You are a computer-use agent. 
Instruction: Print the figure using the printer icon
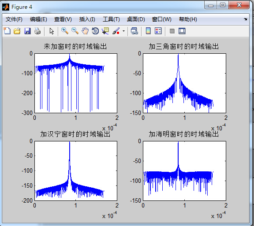tap(37, 31)
